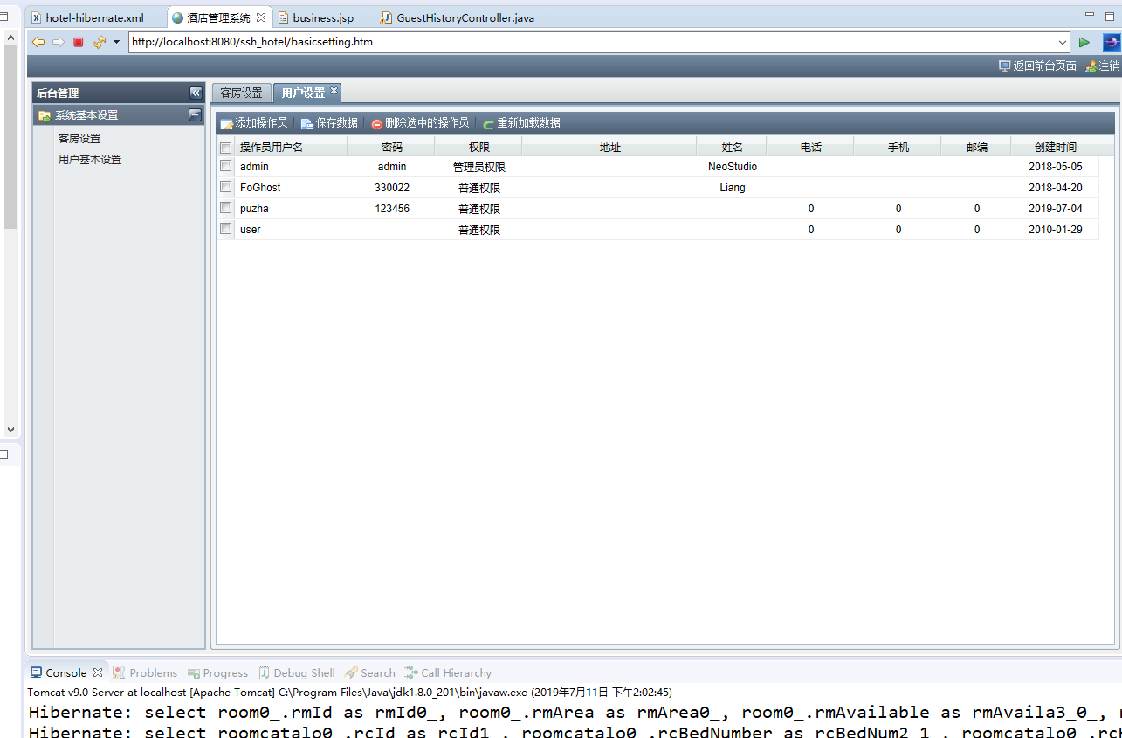Screen dimensions: 1122x738
Task: Collapse the 系统基本设置 section
Action: [x=196, y=114]
